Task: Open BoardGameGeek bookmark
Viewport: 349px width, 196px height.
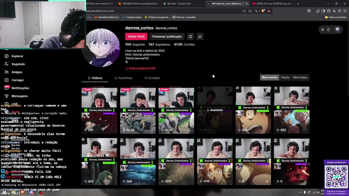Action: [x=107, y=17]
